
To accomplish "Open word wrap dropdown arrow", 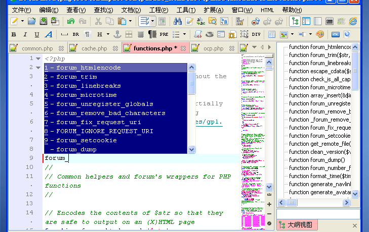I will tap(153, 21).
